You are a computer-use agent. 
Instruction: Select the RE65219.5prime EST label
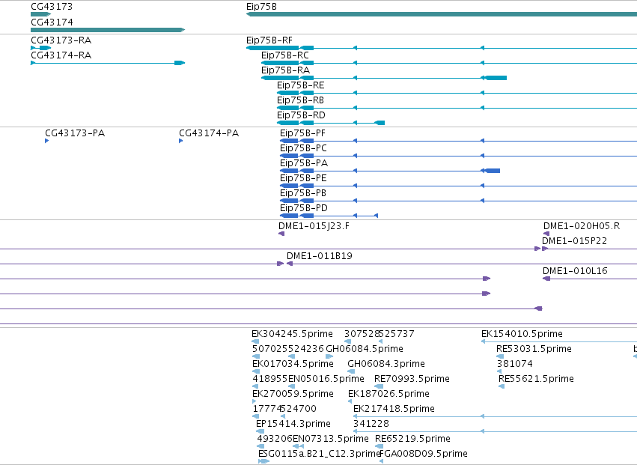412,440
